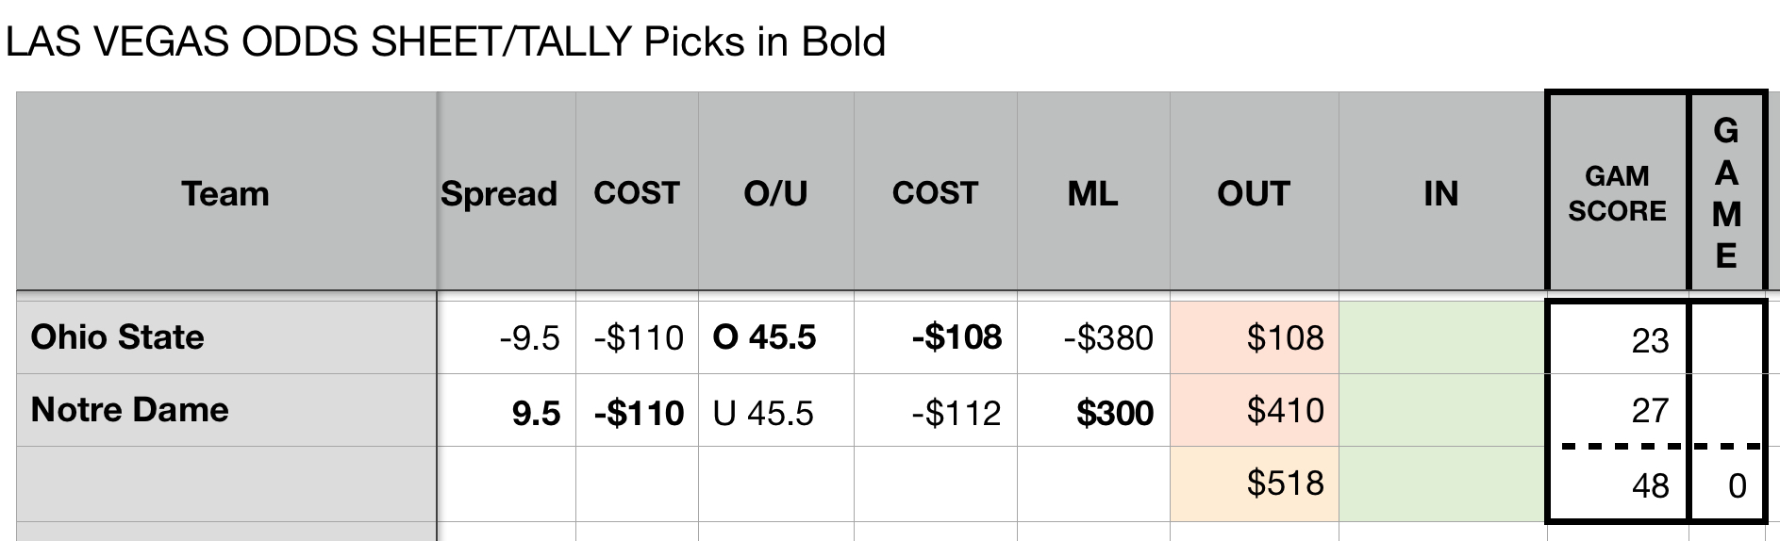Image resolution: width=1780 pixels, height=541 pixels.
Task: Click the bold O 45.5 cell
Action: (775, 337)
